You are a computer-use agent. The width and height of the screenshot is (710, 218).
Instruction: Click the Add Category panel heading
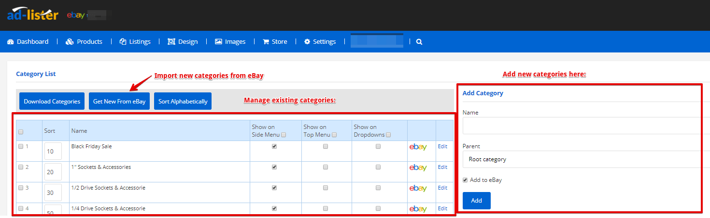tap(483, 93)
